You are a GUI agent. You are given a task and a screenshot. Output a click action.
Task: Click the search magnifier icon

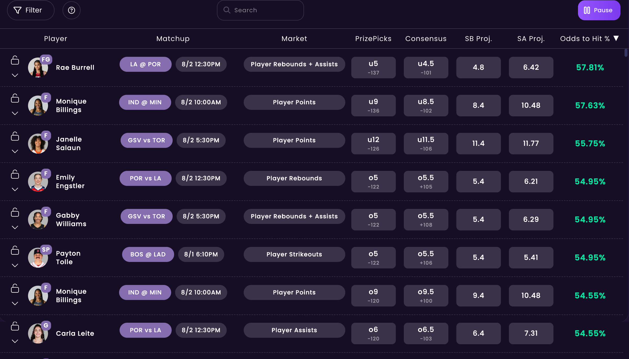[x=227, y=10]
